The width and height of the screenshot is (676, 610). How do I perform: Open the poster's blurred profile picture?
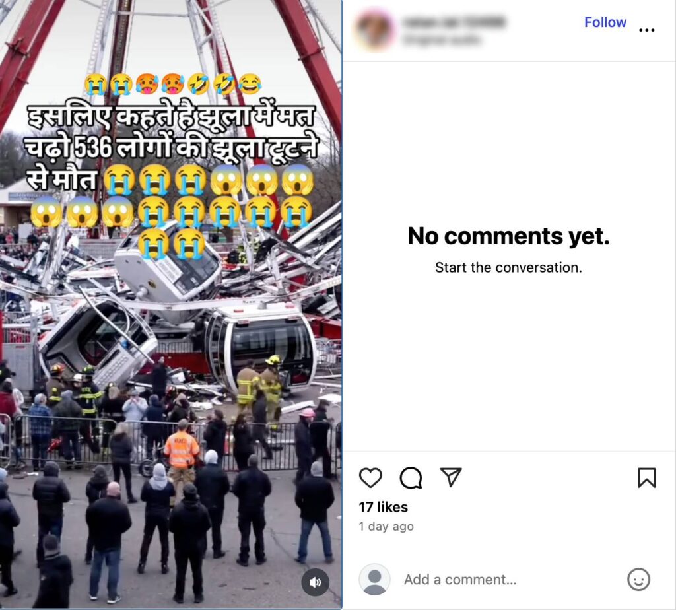(x=374, y=29)
